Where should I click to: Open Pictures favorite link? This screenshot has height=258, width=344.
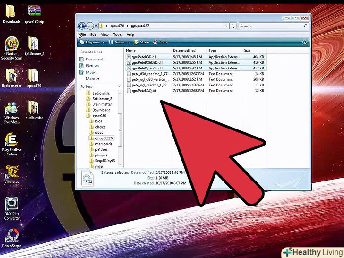(89, 66)
